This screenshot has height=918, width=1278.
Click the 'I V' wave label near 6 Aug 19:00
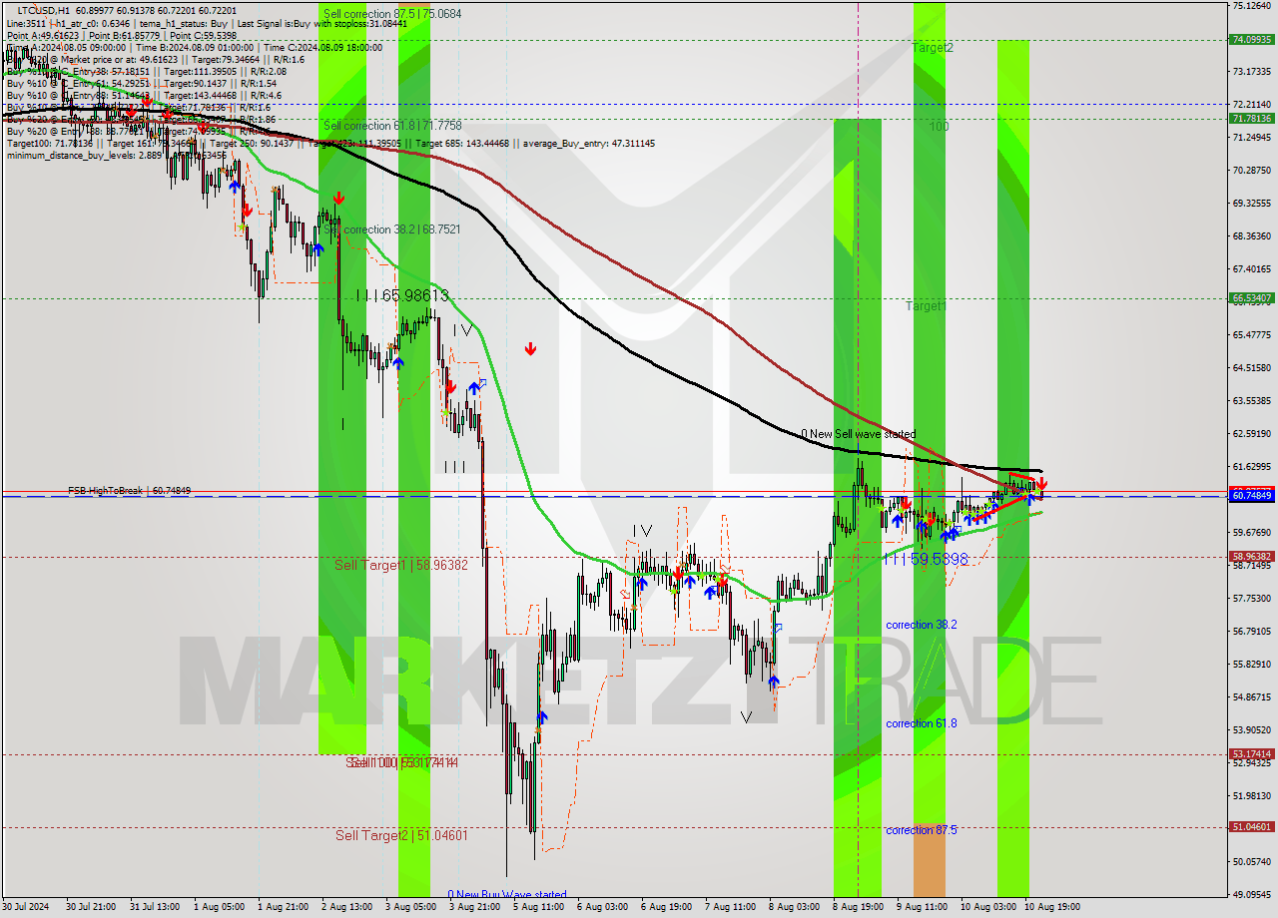tap(642, 531)
